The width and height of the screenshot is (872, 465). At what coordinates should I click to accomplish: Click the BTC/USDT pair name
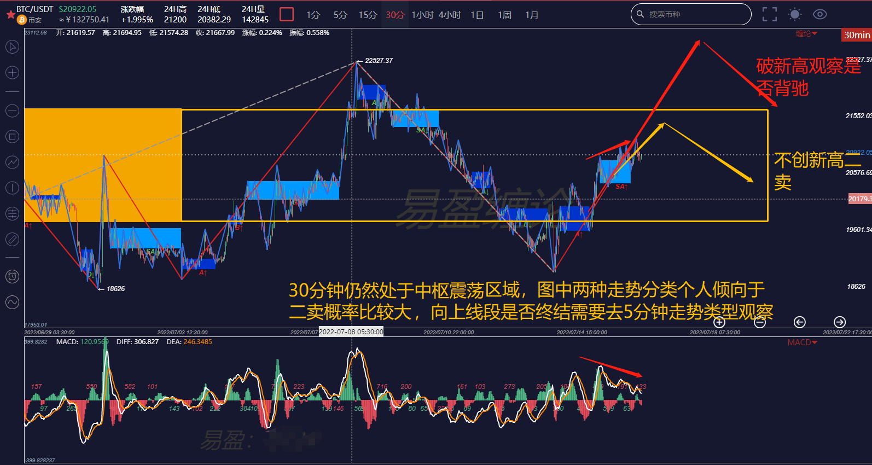point(35,9)
